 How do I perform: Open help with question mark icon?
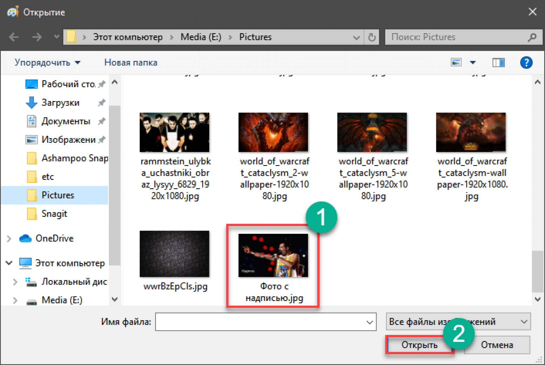[x=526, y=63]
